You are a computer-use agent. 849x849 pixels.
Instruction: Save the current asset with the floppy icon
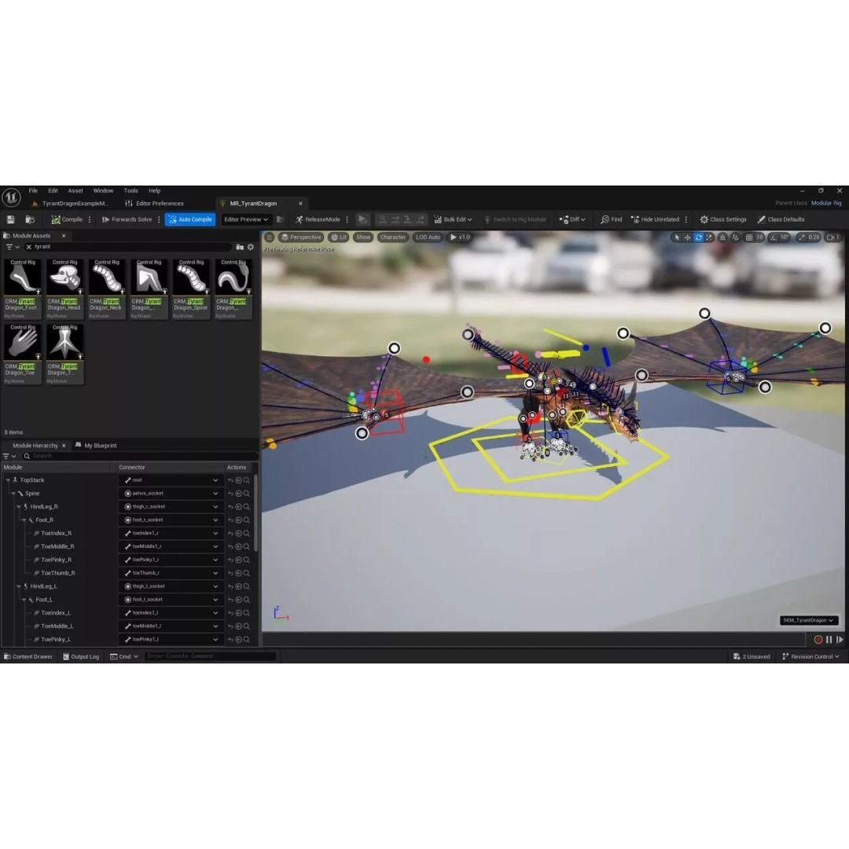(10, 219)
